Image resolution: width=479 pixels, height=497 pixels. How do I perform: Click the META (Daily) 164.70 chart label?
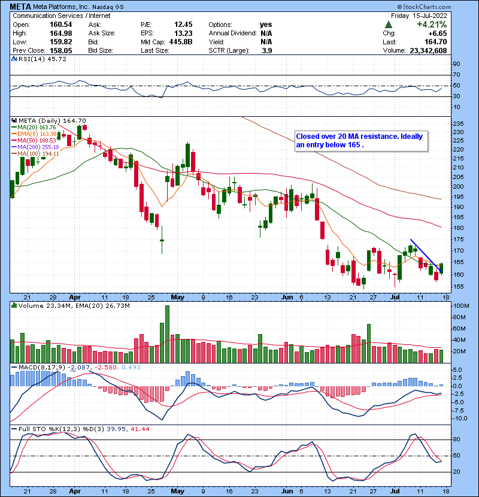point(52,120)
